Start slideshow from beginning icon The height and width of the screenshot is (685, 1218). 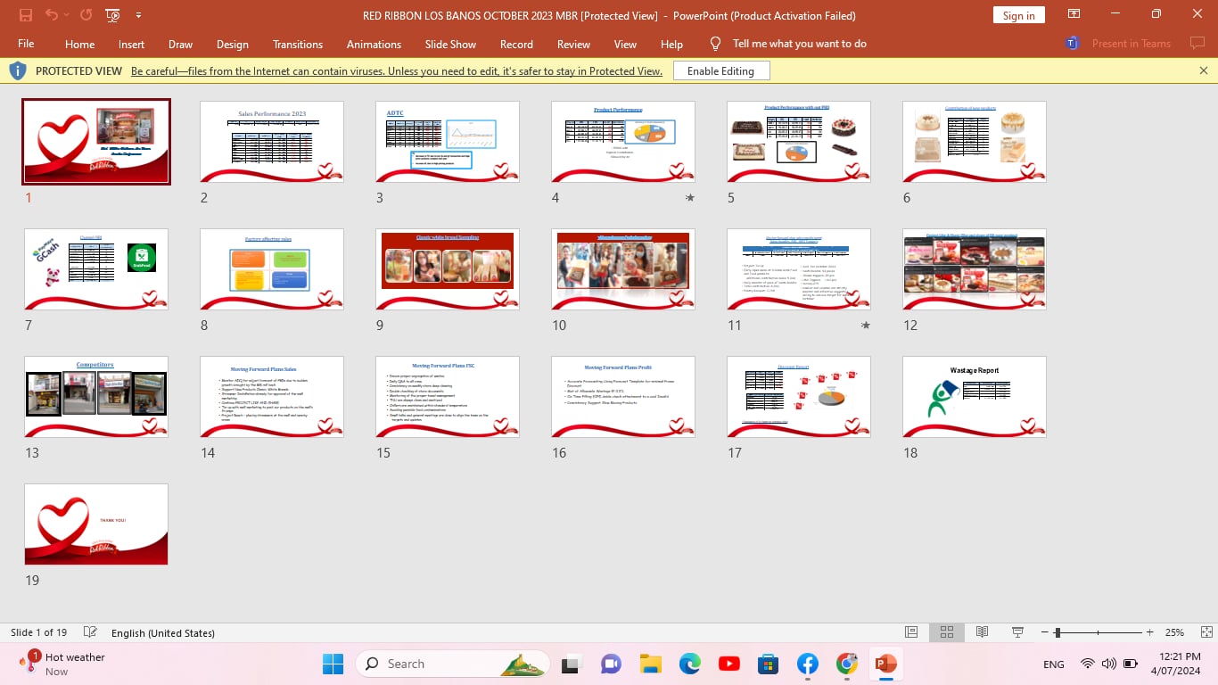click(x=112, y=15)
